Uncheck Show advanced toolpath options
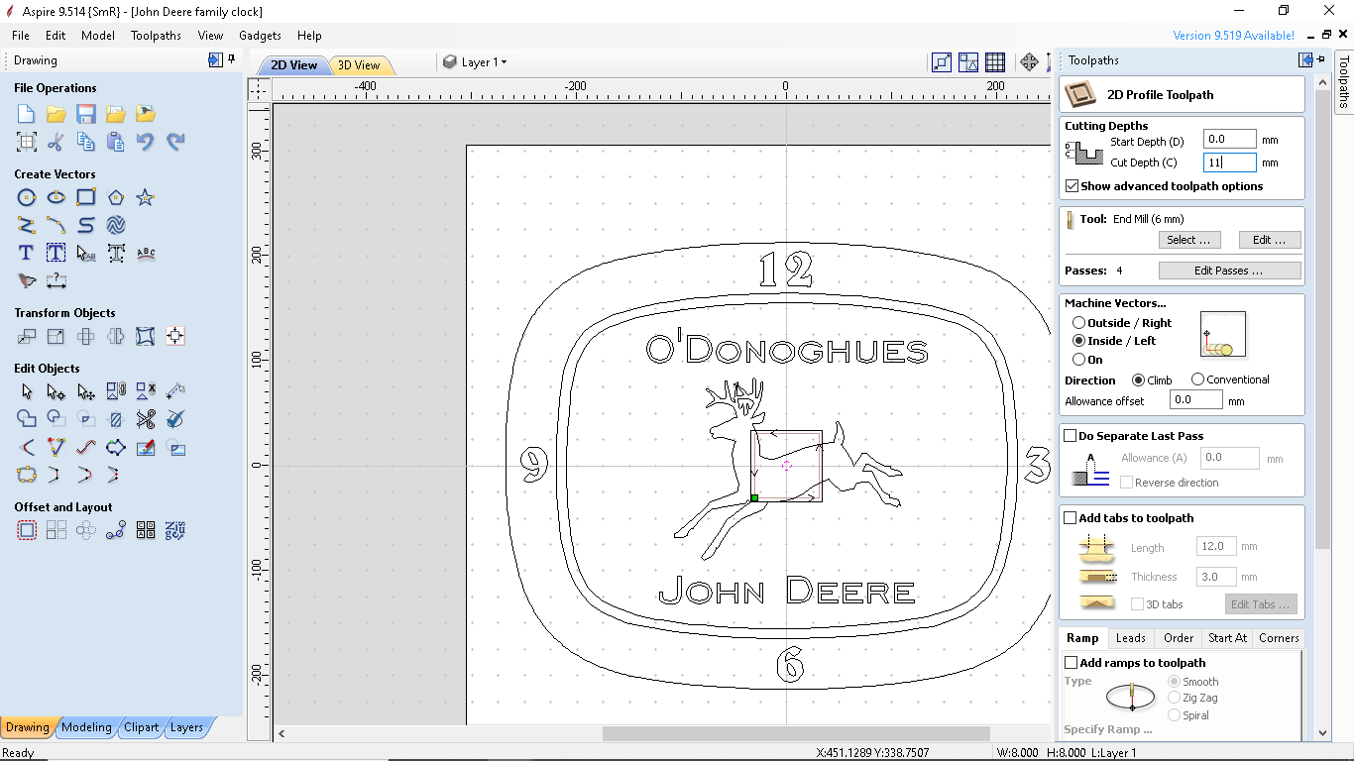1354x761 pixels. 1072,185
